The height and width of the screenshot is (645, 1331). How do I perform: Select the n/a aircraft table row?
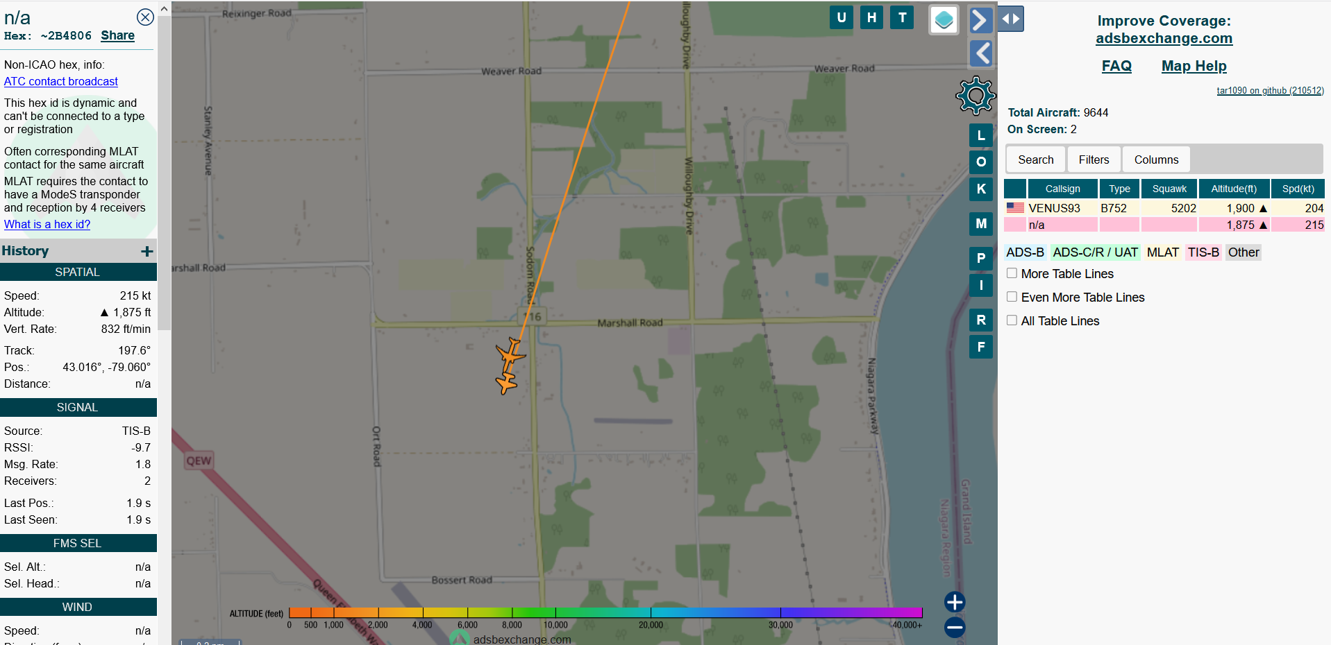coord(1164,225)
